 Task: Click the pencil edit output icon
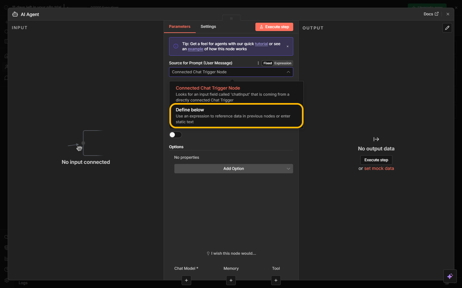[447, 28]
